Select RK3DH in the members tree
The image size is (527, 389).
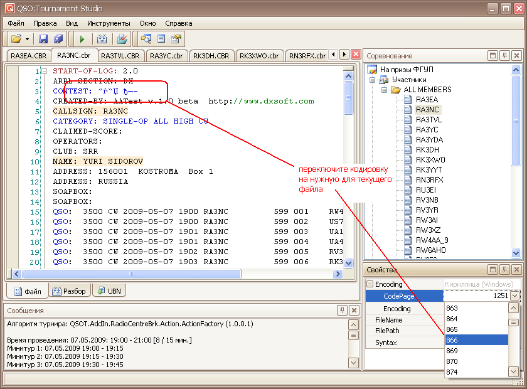pyautogui.click(x=427, y=149)
